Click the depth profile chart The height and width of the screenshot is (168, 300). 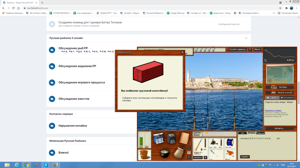280,56
